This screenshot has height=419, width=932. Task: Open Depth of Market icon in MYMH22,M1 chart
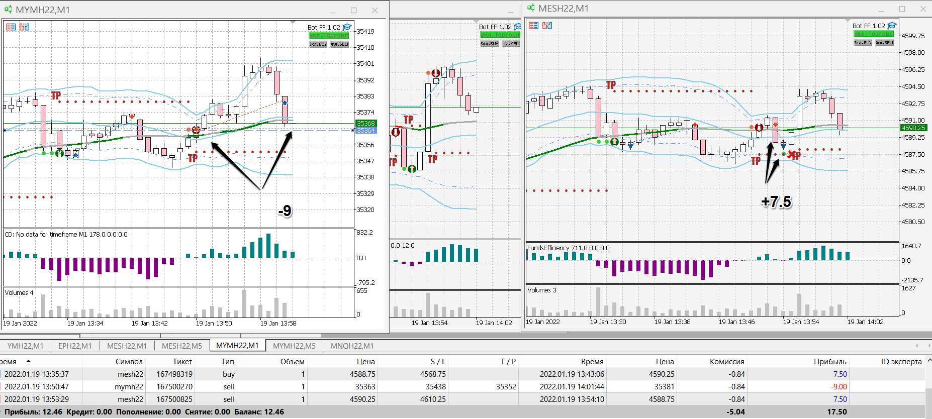[x=24, y=27]
